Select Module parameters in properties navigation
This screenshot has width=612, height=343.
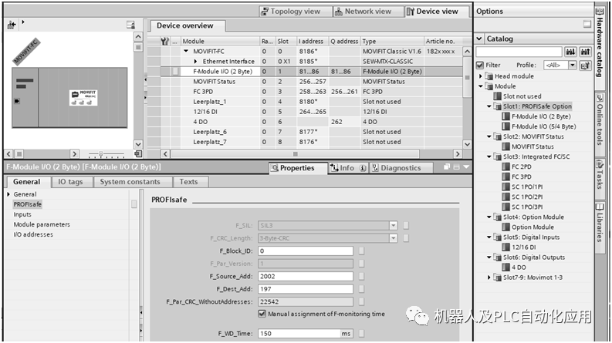point(42,224)
